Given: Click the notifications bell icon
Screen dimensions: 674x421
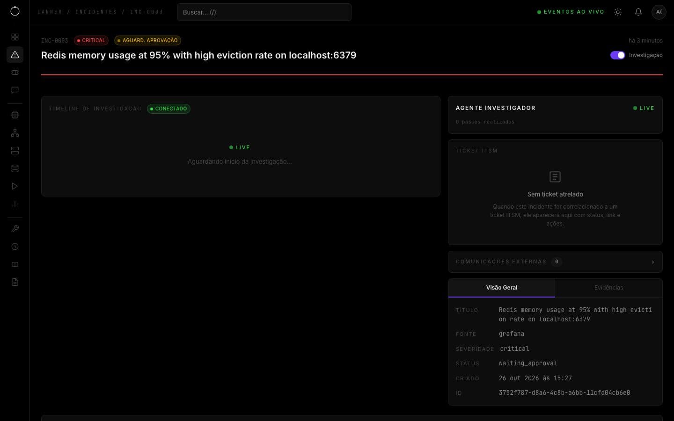Looking at the screenshot, I should click(638, 12).
